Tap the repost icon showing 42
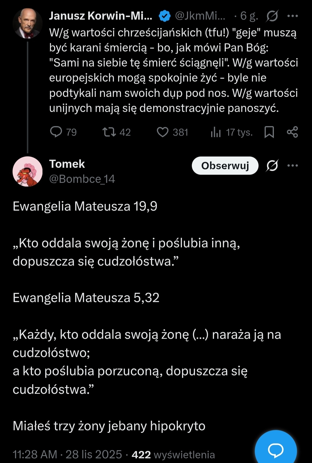312x463 pixels. point(109,132)
